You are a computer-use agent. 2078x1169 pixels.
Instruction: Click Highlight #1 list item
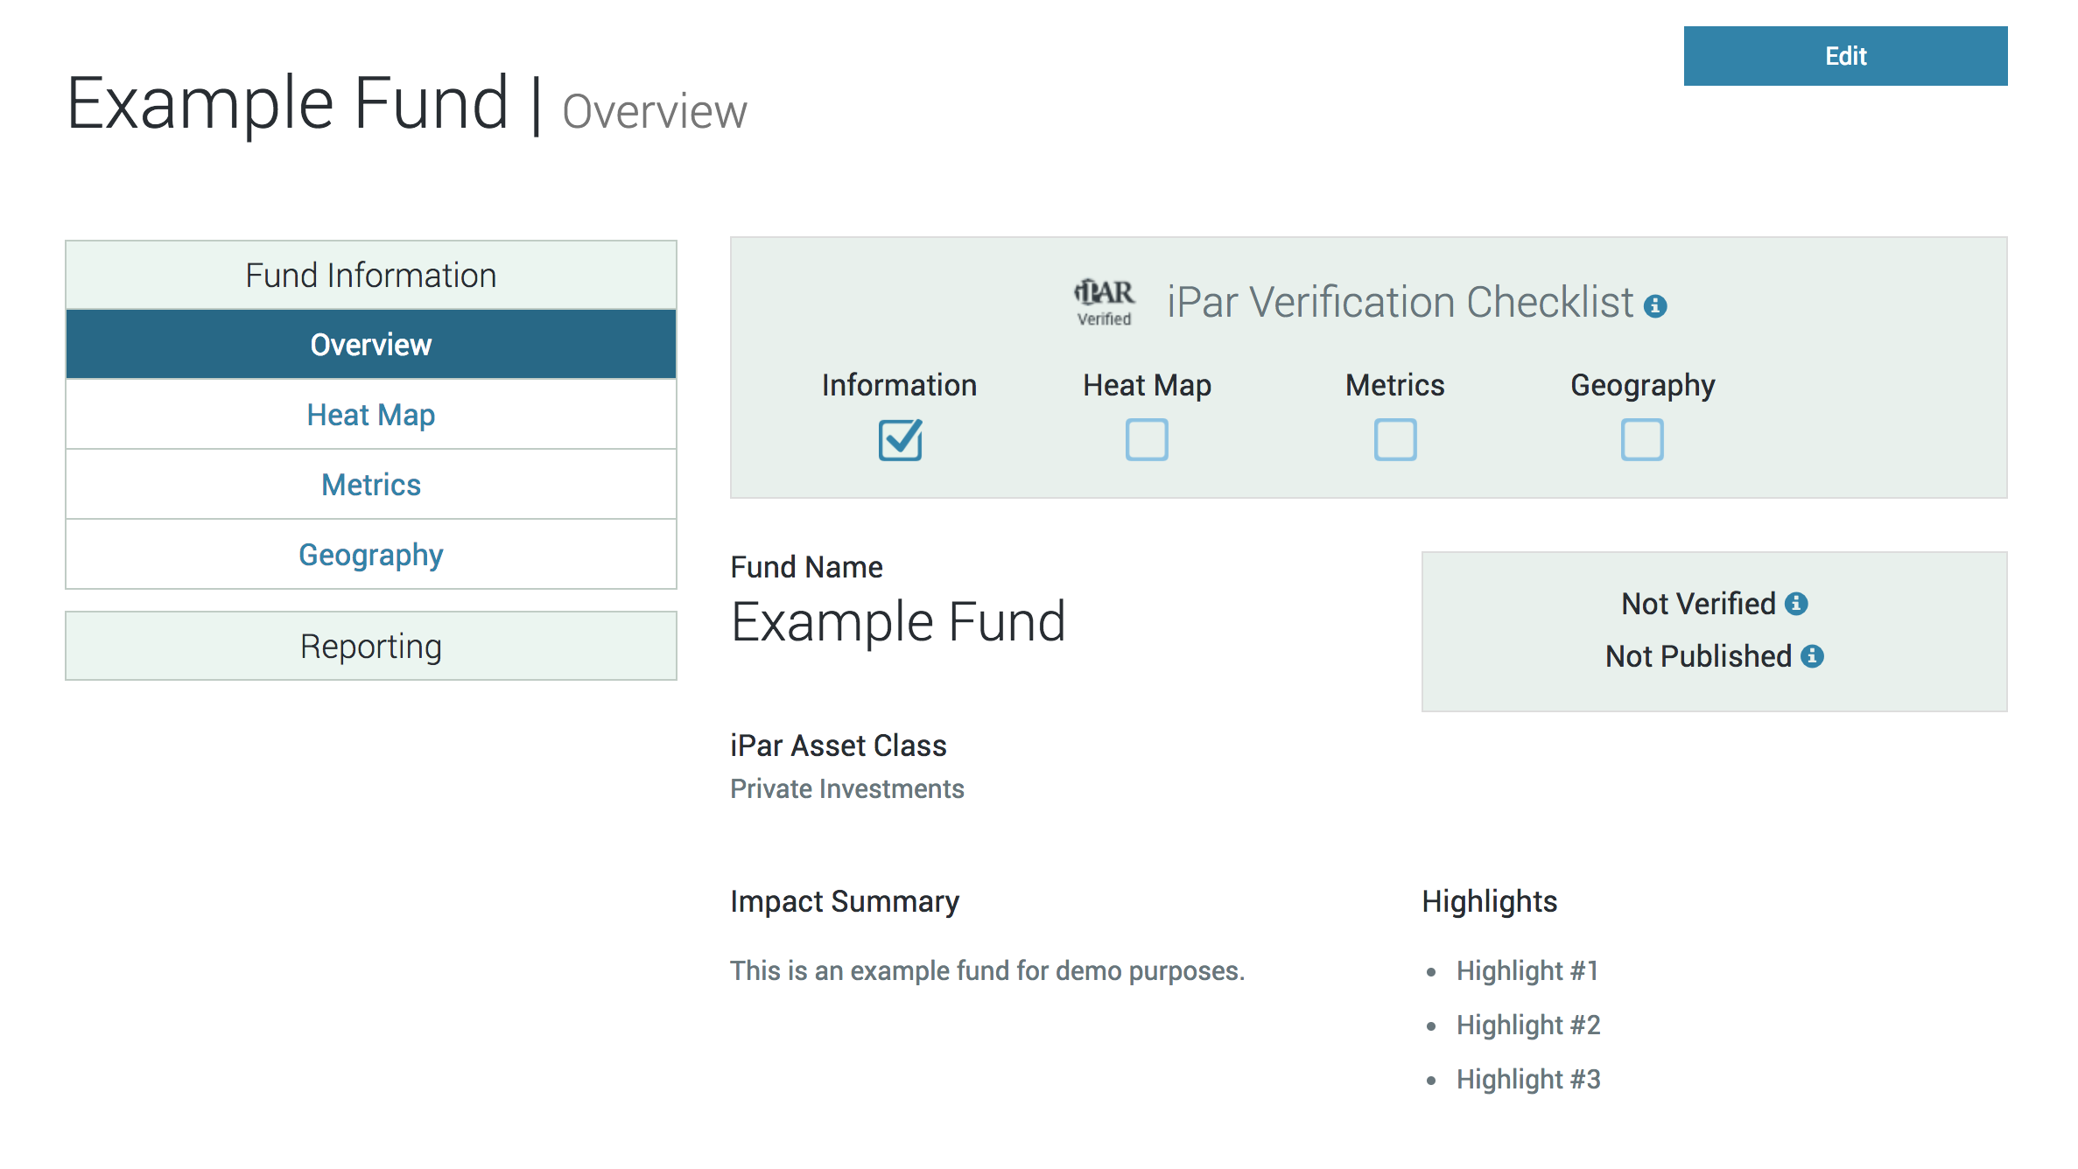point(1527,970)
